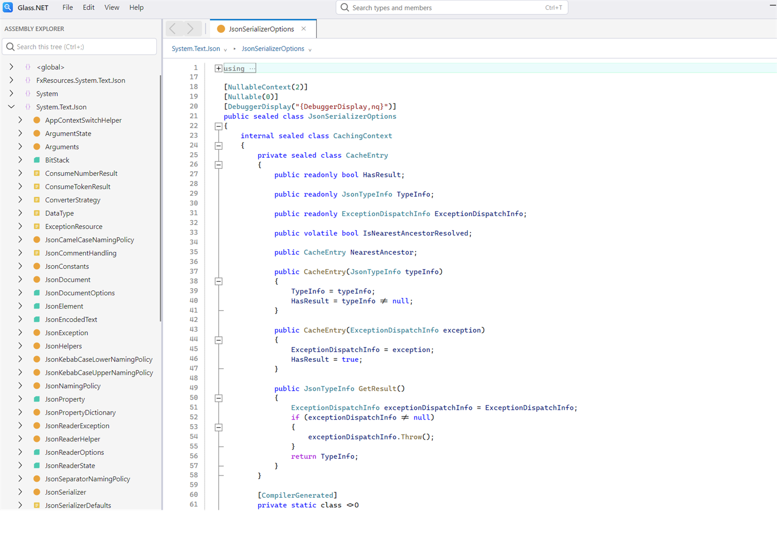Select JsonReaderException in the tree

pos(77,426)
